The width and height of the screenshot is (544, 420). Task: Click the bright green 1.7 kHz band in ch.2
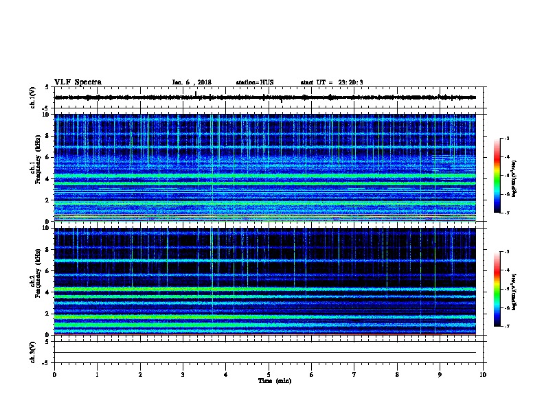pos(265,317)
